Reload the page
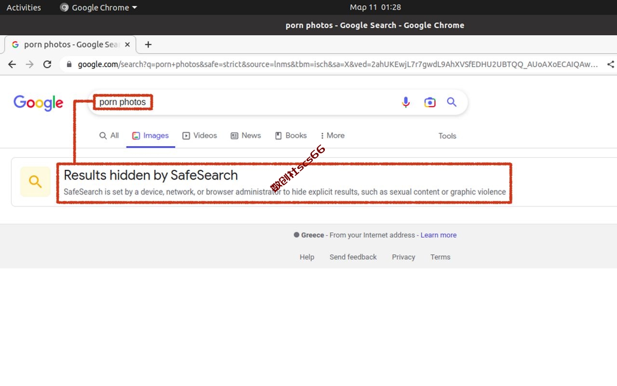Viewport: 617px width, 386px height. [47, 64]
